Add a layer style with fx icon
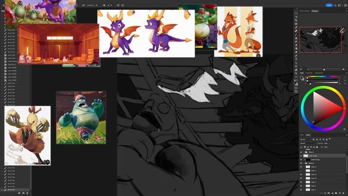 325,193
